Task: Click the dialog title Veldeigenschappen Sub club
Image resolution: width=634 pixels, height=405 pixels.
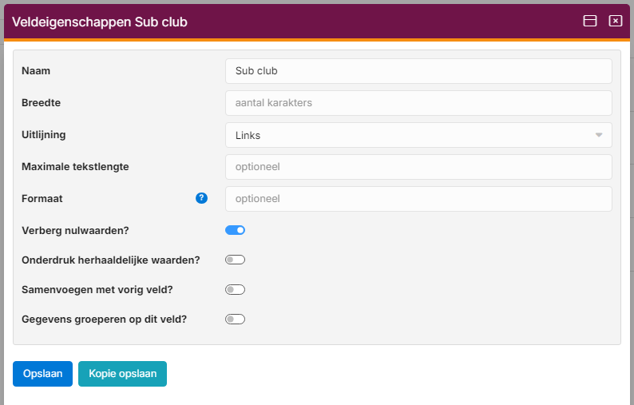Action: pyautogui.click(x=100, y=22)
